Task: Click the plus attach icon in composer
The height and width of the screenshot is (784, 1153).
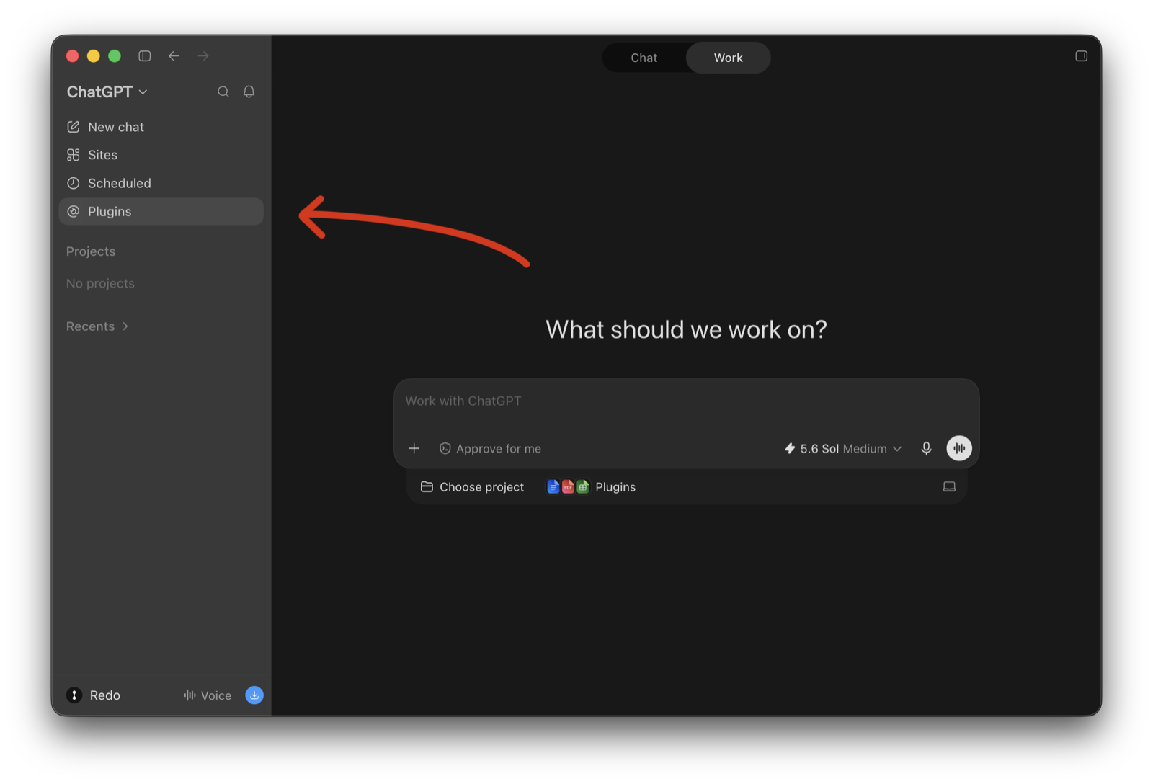Action: pyautogui.click(x=414, y=448)
